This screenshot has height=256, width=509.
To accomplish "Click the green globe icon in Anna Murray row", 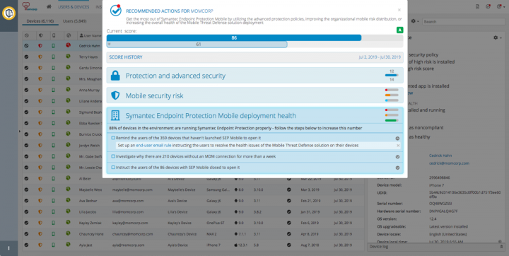I will [68, 90].
